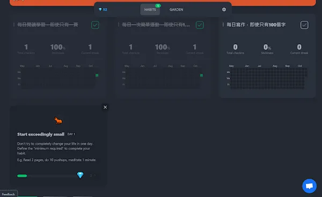Click the orange ant illustration

pos(58,120)
